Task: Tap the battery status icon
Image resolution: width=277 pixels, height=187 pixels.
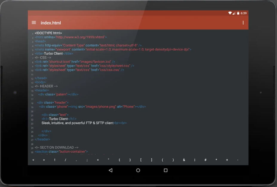Action: (238, 13)
